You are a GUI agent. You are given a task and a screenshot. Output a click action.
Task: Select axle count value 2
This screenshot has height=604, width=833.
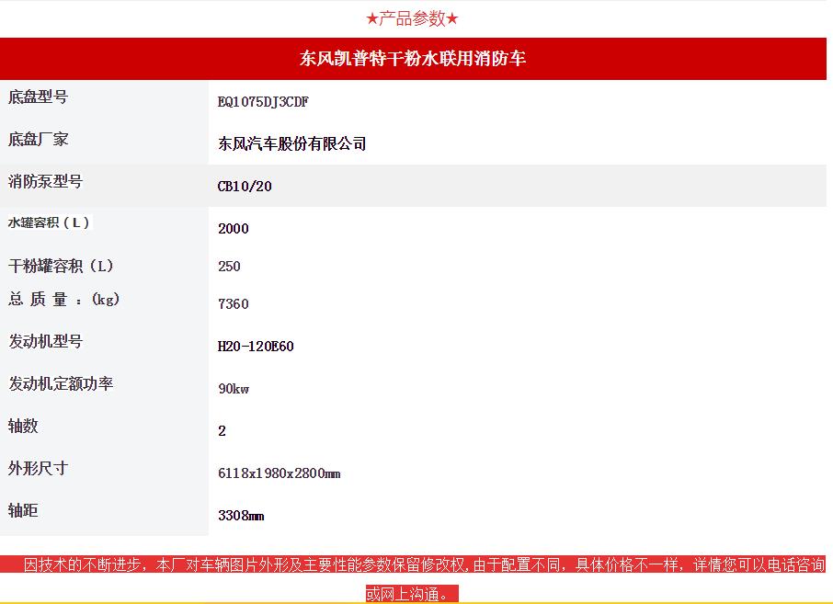(x=223, y=431)
